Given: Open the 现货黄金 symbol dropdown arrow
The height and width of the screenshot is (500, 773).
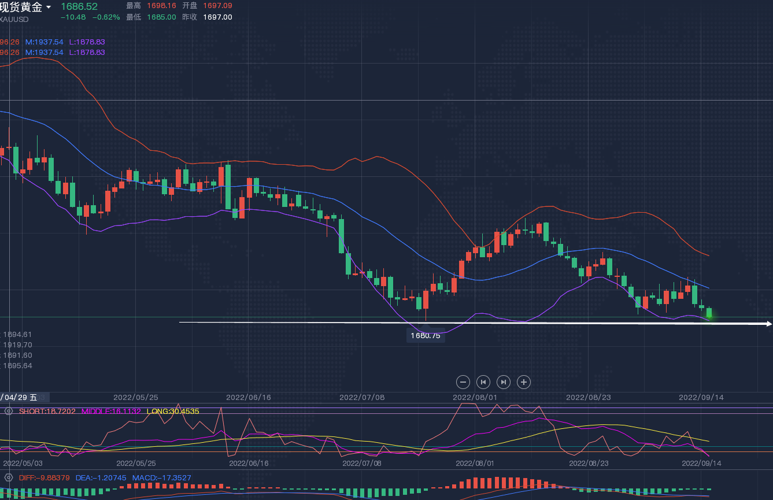Looking at the screenshot, I should click(x=49, y=8).
